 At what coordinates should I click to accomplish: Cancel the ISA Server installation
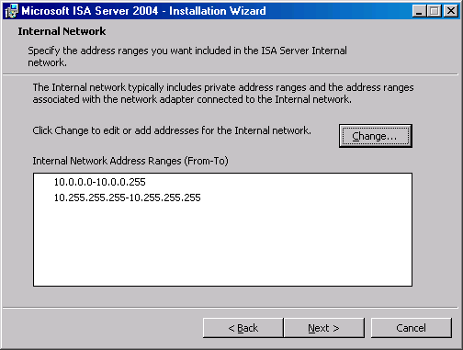[411, 328]
